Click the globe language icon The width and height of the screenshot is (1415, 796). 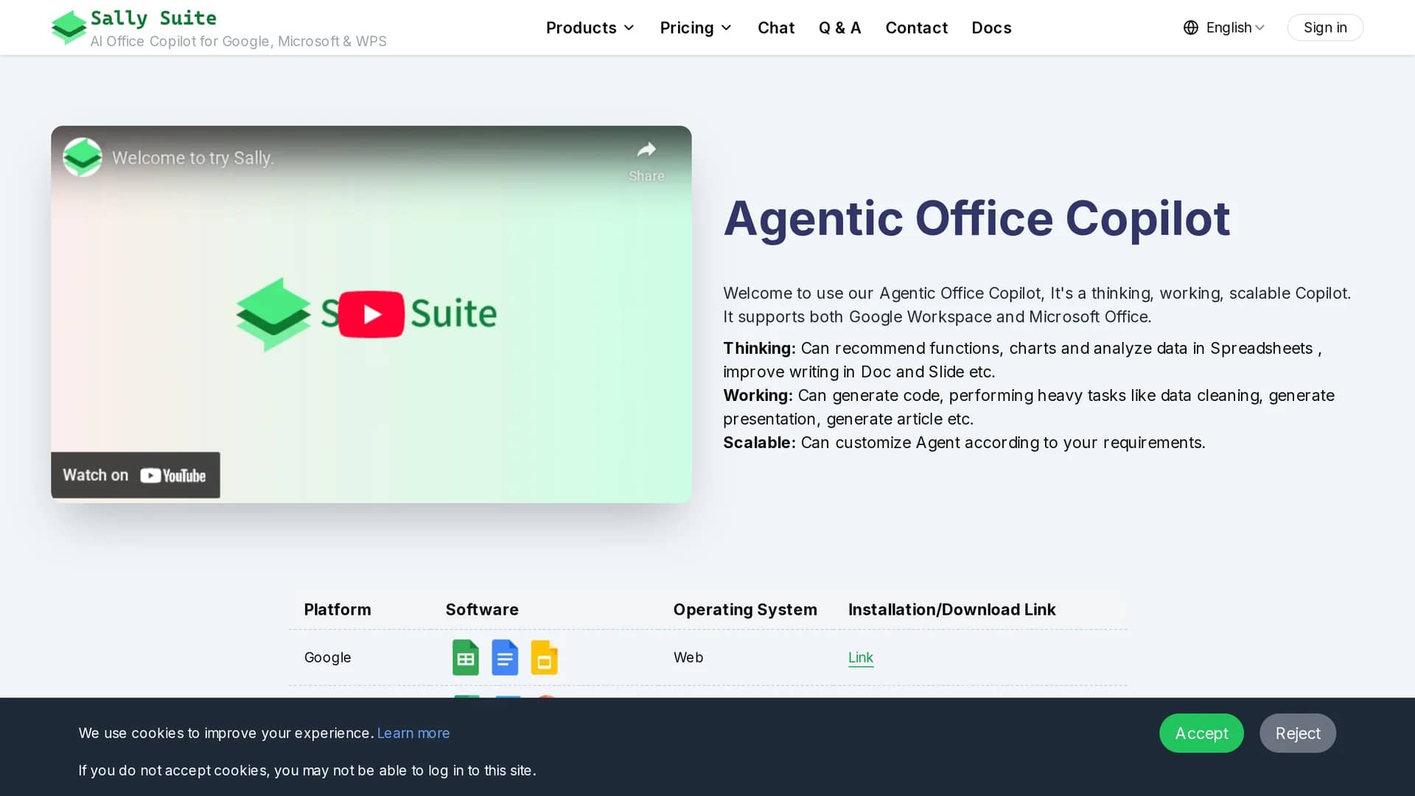point(1191,28)
